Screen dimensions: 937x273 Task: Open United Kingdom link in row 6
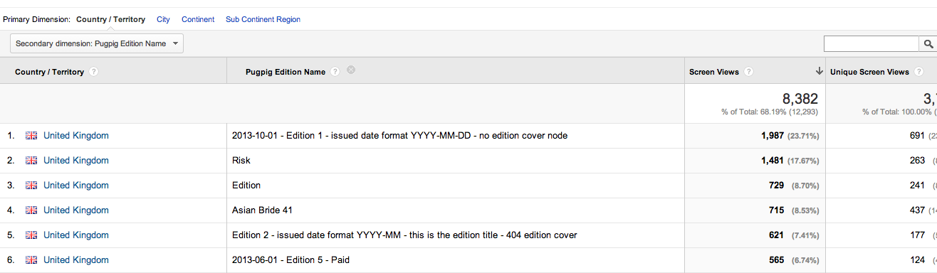pyautogui.click(x=76, y=259)
